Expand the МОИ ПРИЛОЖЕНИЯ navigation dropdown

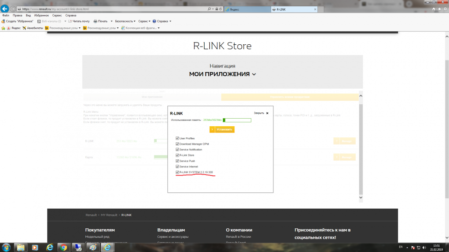coord(222,74)
